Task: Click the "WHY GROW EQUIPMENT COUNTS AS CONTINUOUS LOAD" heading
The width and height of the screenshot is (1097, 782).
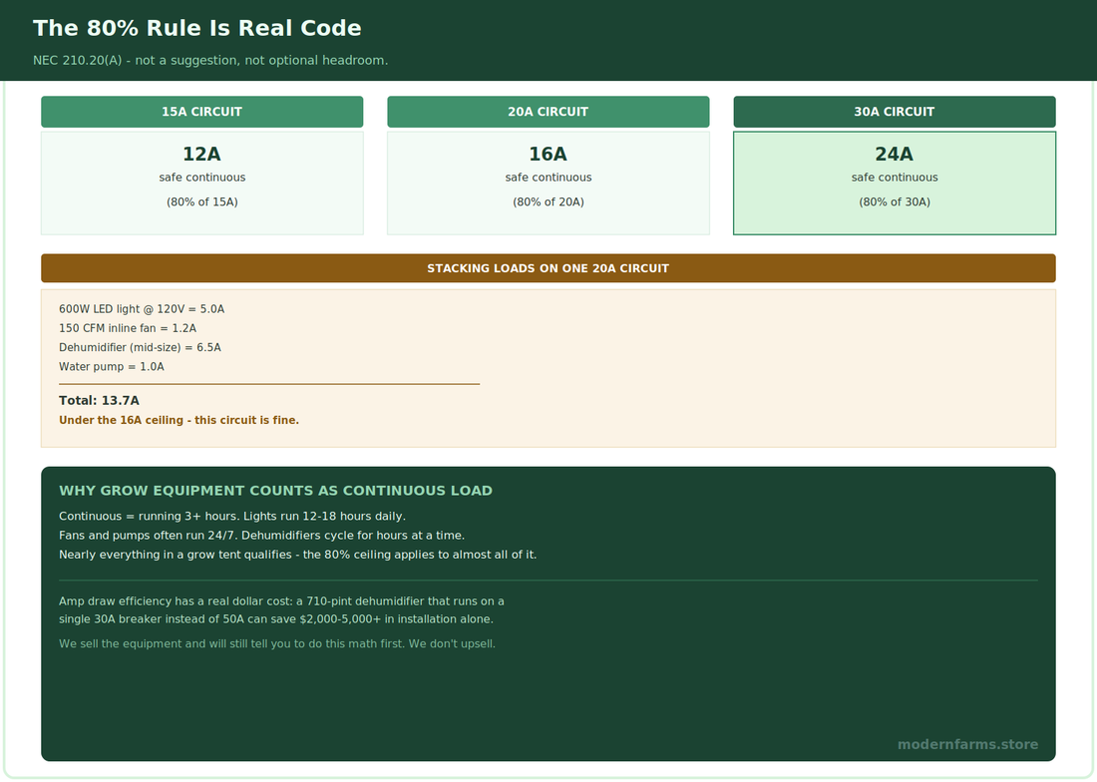Action: click(x=275, y=491)
